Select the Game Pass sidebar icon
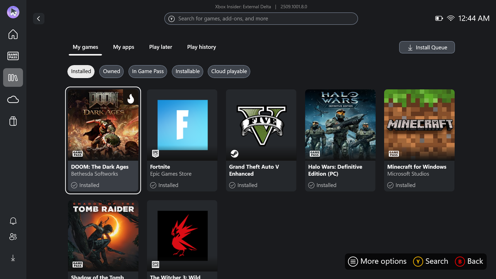 [13, 56]
